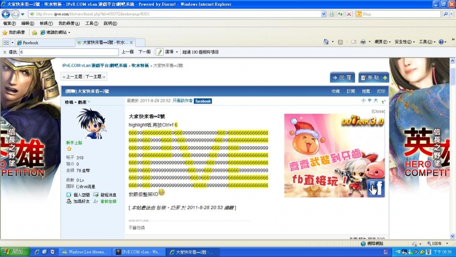
Task: Go back with the browser Back arrow
Action: coord(6,14)
